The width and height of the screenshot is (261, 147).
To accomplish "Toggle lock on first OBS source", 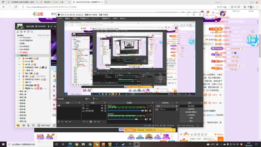I will [105, 106].
